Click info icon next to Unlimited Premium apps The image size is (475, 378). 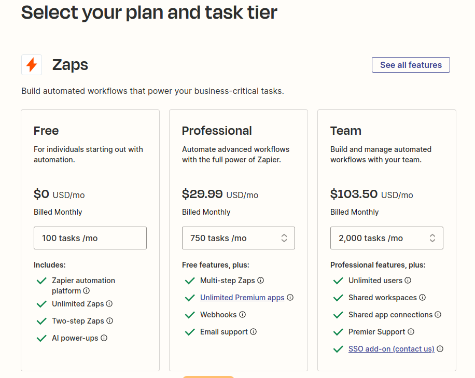point(290,298)
